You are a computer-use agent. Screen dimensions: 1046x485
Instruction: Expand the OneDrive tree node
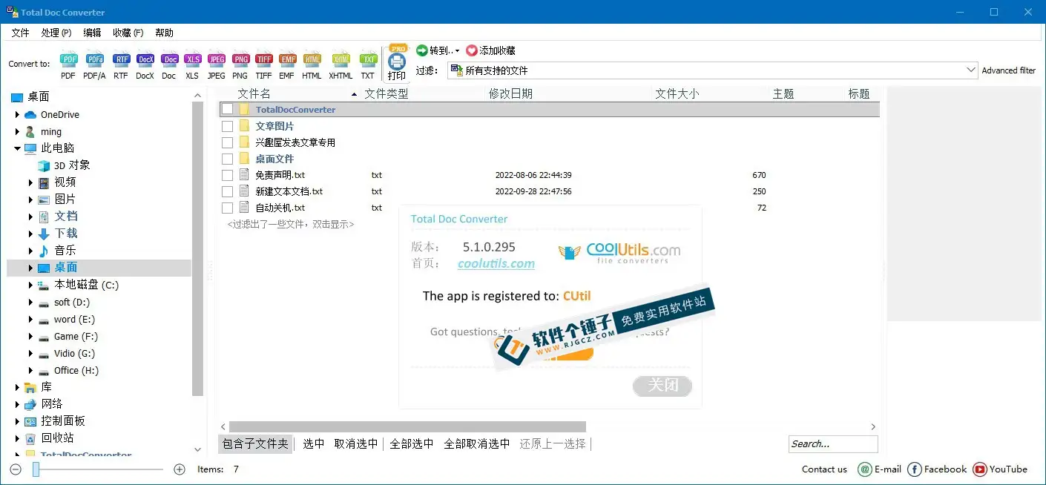click(x=17, y=114)
